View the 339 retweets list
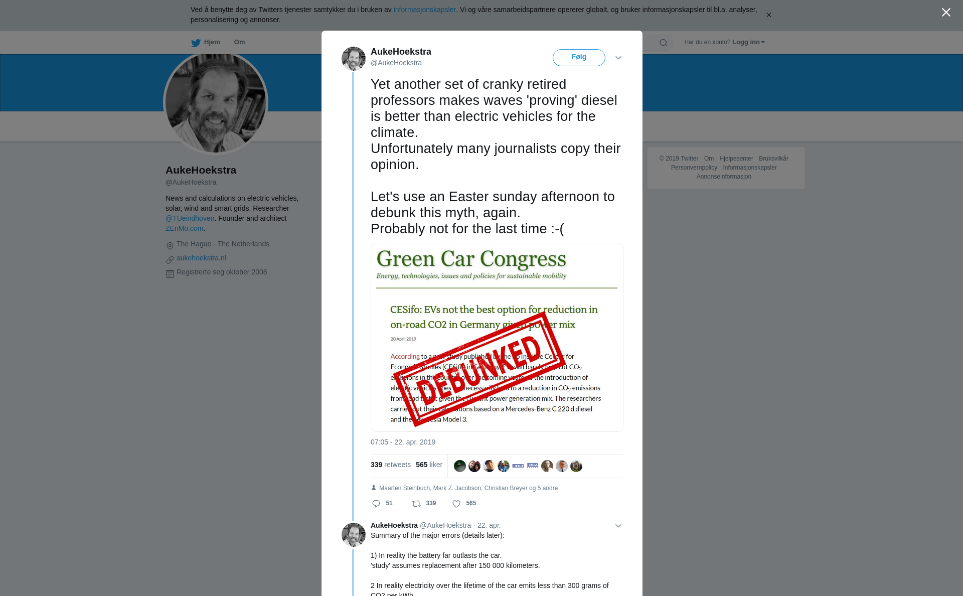 [x=391, y=465]
